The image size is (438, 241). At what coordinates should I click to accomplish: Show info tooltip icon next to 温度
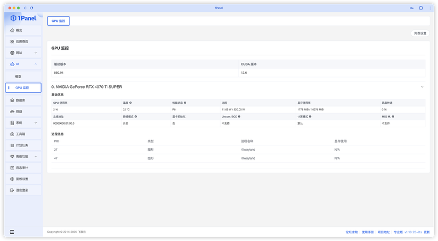(130, 103)
